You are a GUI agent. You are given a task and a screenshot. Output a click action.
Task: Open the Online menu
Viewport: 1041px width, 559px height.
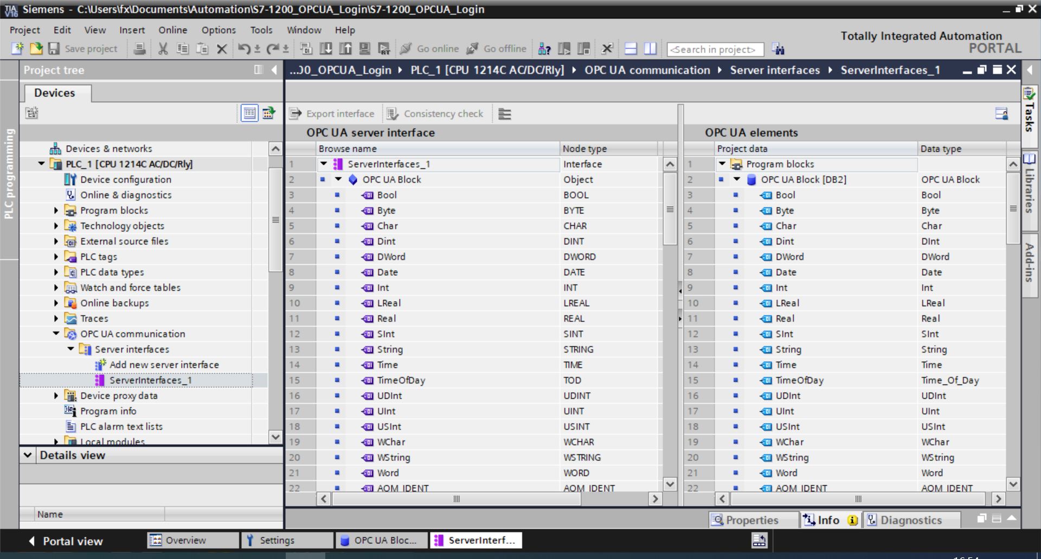[x=172, y=30]
